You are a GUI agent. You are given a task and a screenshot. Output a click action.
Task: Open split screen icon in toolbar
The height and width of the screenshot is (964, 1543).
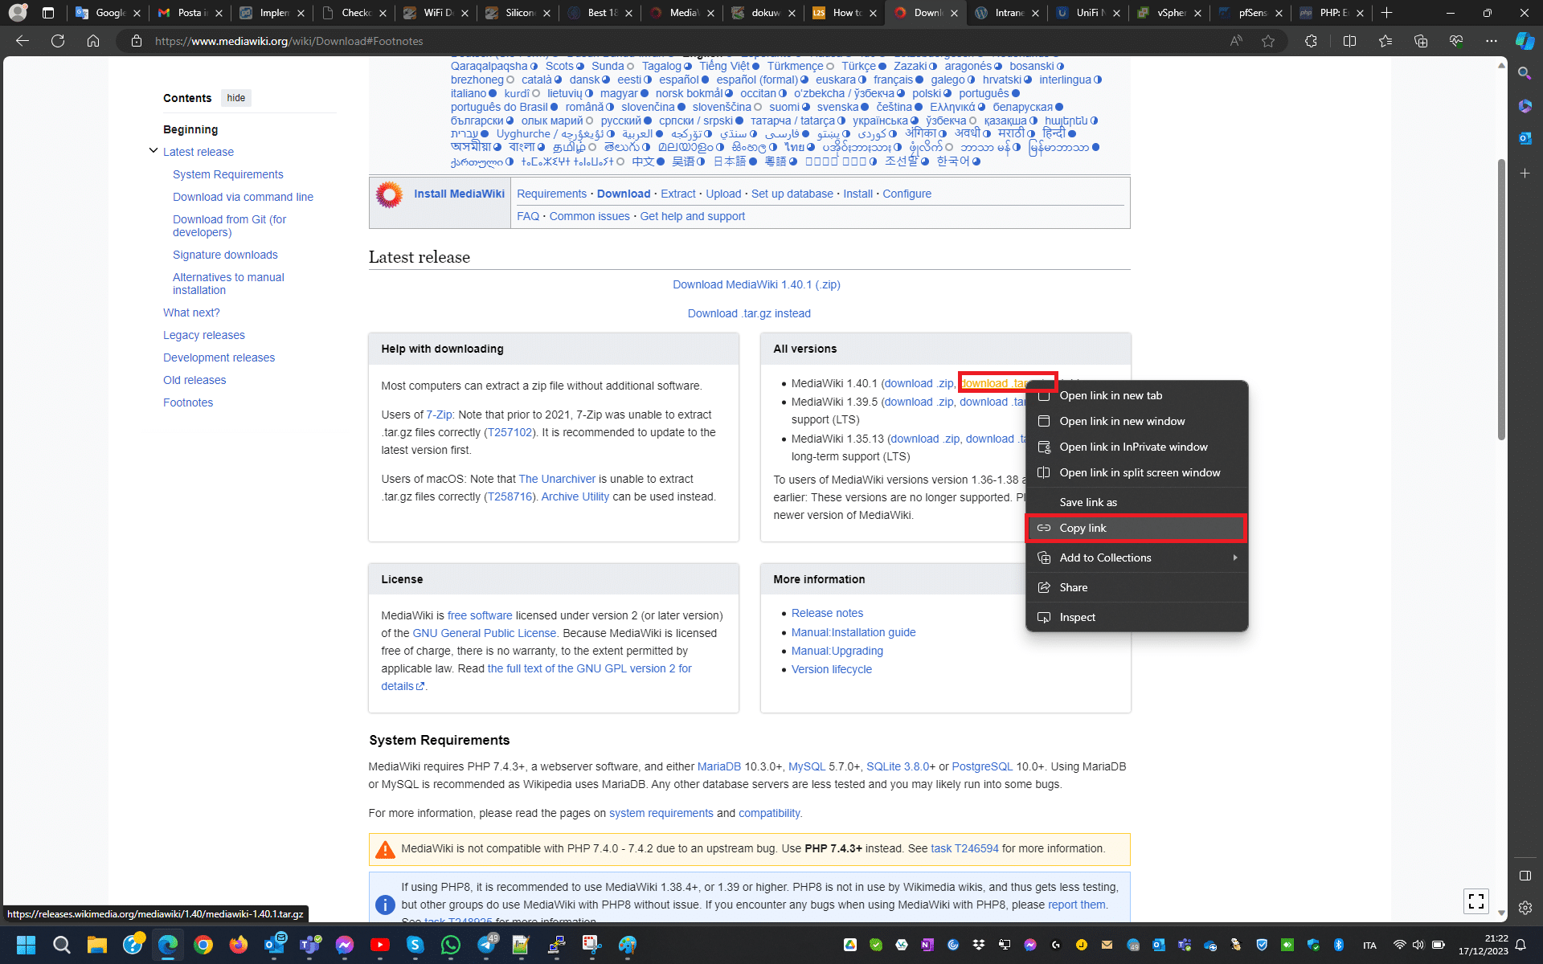1349,41
